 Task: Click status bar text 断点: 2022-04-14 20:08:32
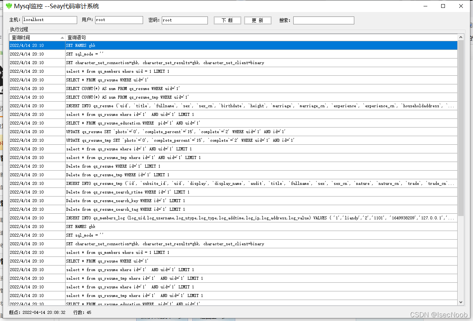point(37,312)
